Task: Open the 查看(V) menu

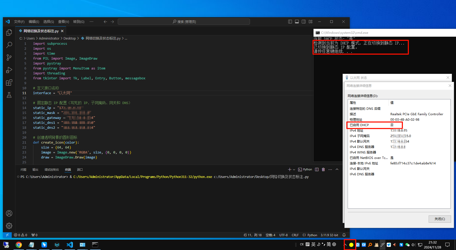Action: (64, 22)
